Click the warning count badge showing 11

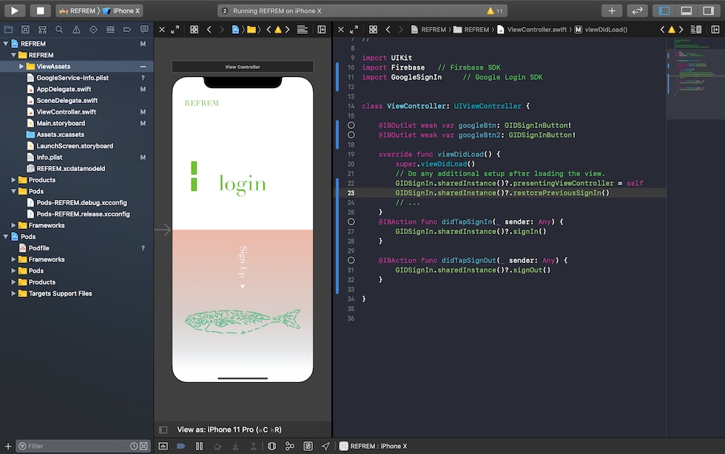tap(495, 10)
